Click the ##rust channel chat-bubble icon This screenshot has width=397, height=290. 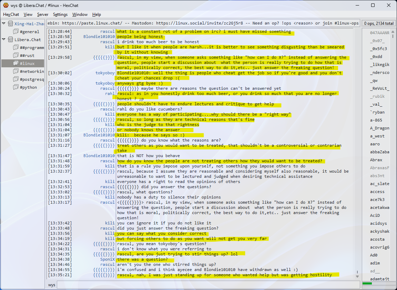click(x=16, y=56)
